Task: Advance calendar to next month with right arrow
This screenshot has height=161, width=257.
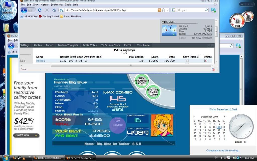Action: pos(225,116)
